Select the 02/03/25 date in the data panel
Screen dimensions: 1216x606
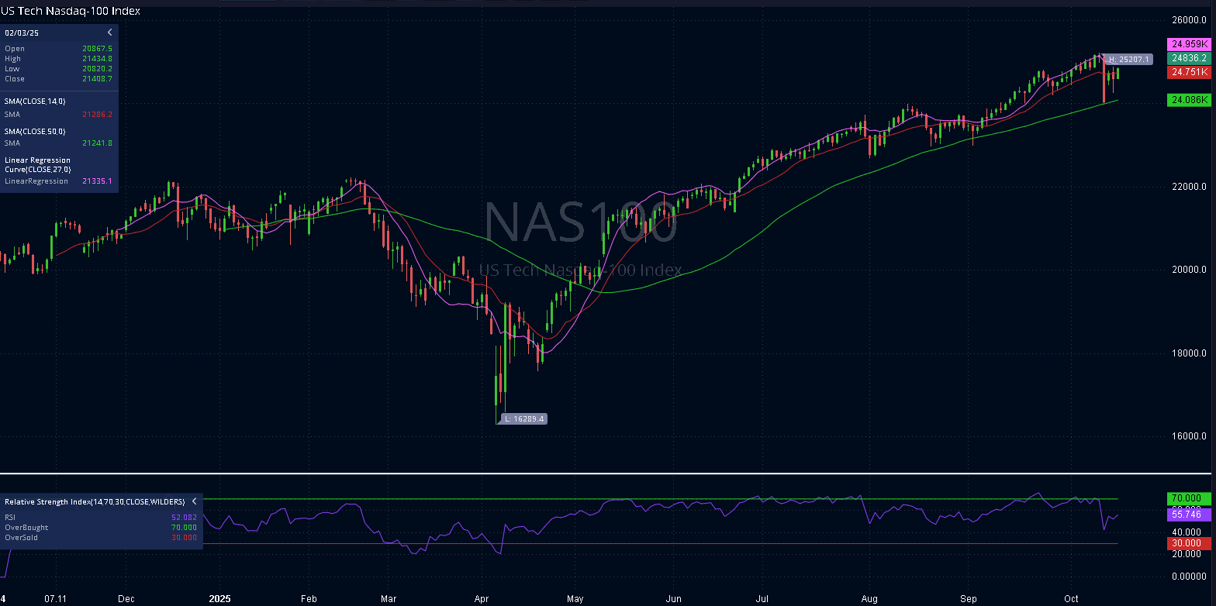[22, 33]
